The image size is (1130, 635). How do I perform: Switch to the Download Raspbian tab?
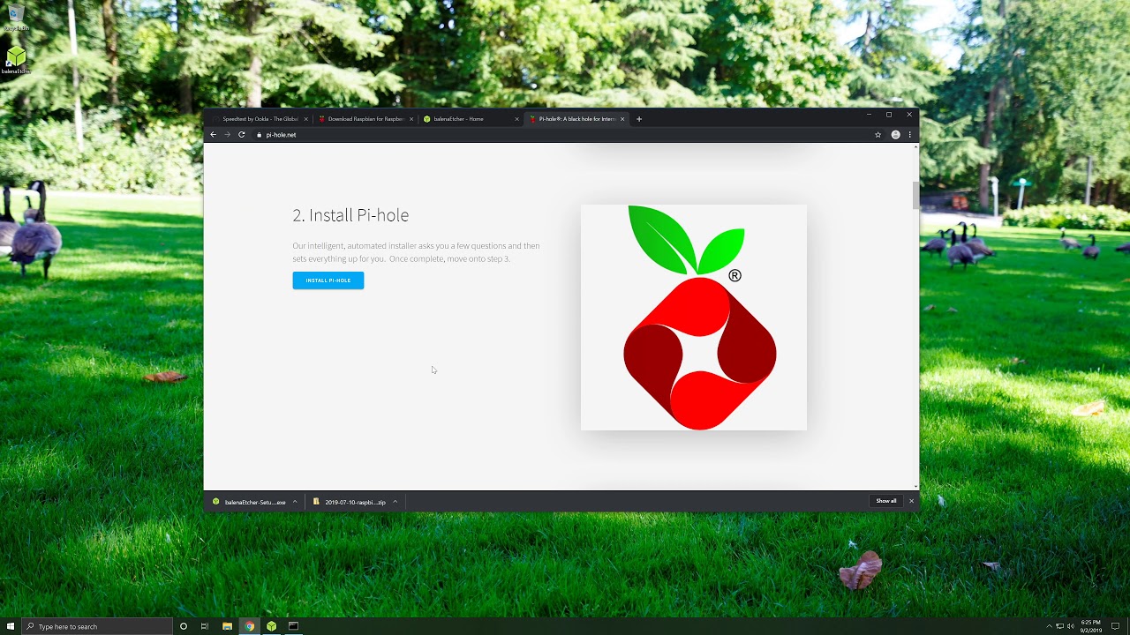coord(364,119)
